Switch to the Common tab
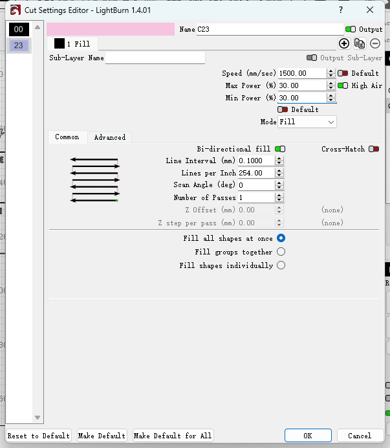This screenshot has width=390, height=448. [67, 137]
